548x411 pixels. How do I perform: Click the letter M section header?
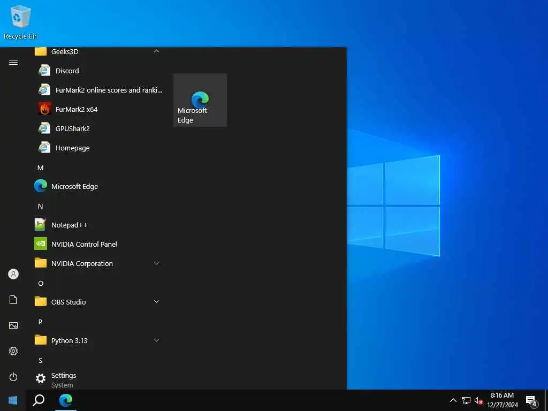coord(41,168)
